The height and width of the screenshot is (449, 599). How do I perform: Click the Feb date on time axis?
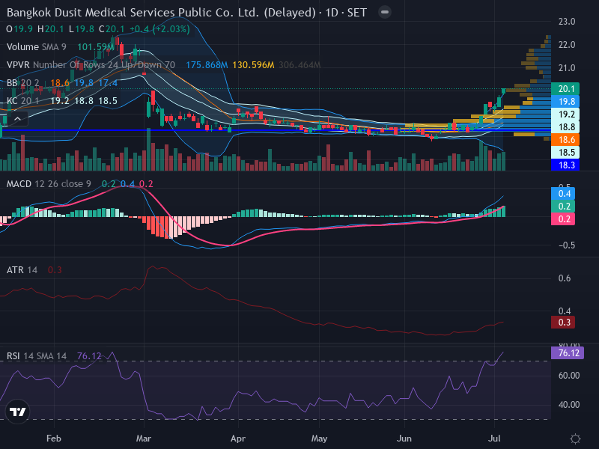point(53,439)
